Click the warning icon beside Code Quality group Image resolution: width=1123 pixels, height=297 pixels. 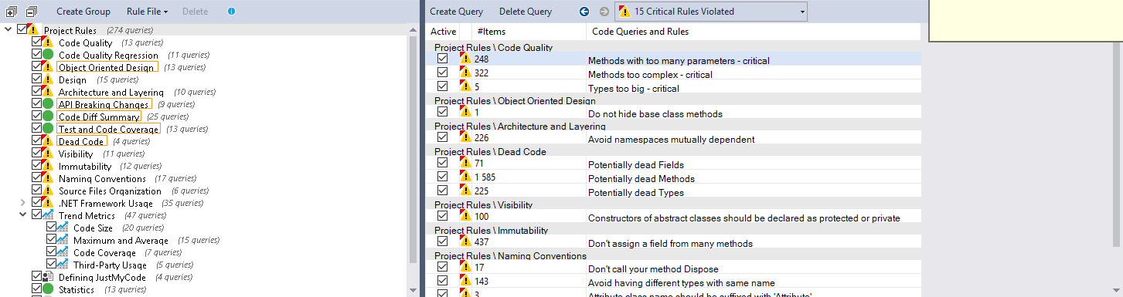[x=48, y=42]
